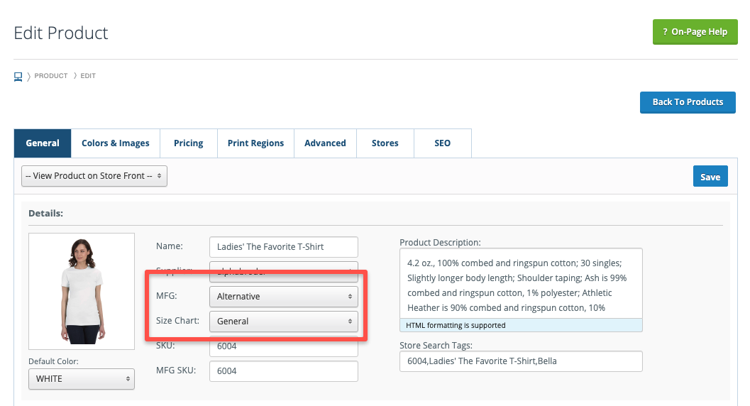Viewport: 750px width, 406px height.
Task: Click the product Name input field
Action: pos(284,246)
